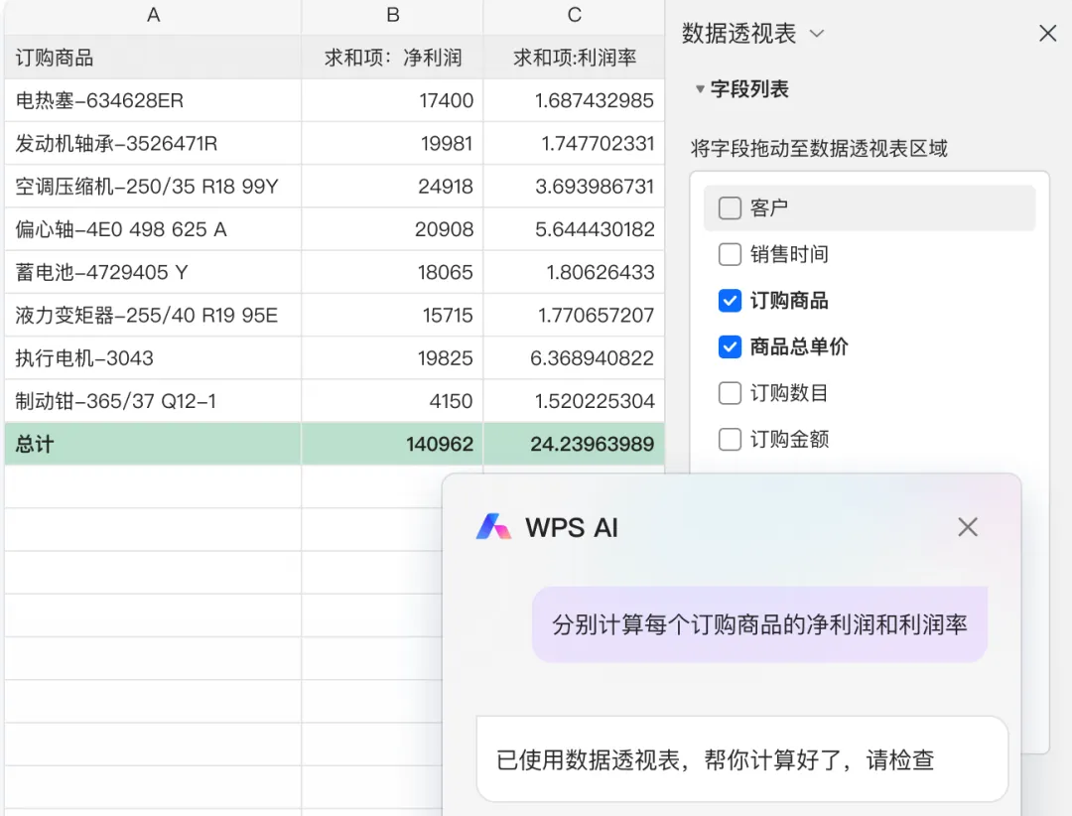Uncheck the 订购商品 field
The image size is (1072, 816).
(x=730, y=301)
